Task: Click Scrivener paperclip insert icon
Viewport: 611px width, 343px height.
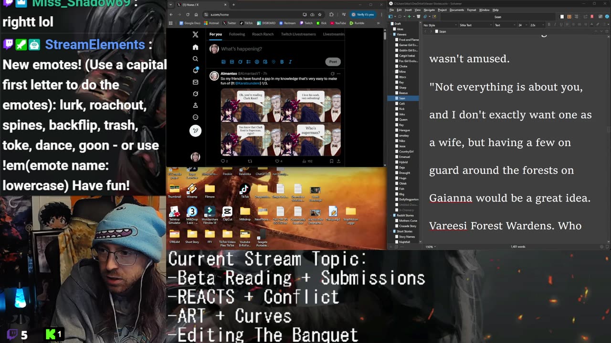Action: pos(425,17)
